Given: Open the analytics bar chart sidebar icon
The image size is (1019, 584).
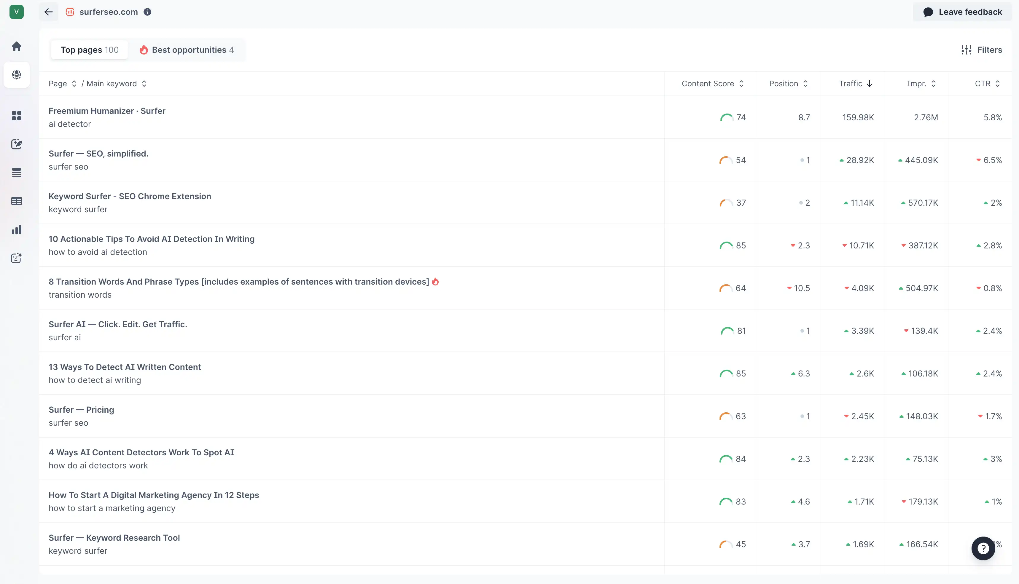Looking at the screenshot, I should click(16, 229).
